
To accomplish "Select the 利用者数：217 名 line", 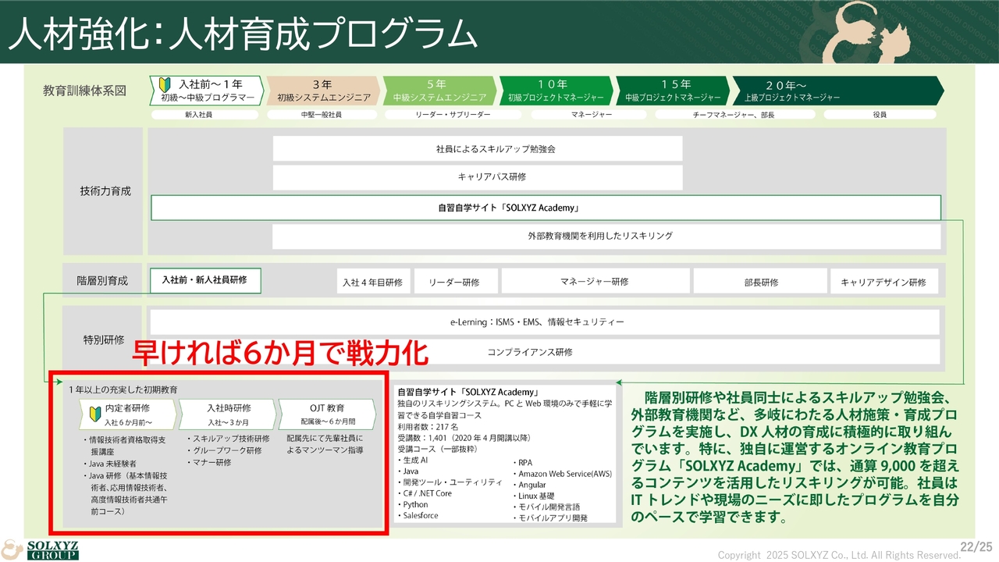I will 429,427.
